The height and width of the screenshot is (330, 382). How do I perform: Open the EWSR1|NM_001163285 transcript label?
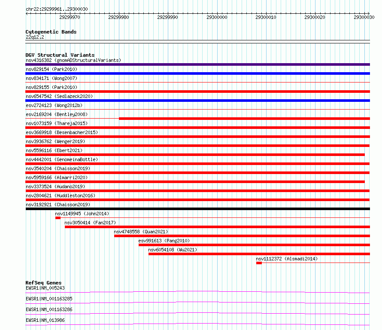pos(49,299)
